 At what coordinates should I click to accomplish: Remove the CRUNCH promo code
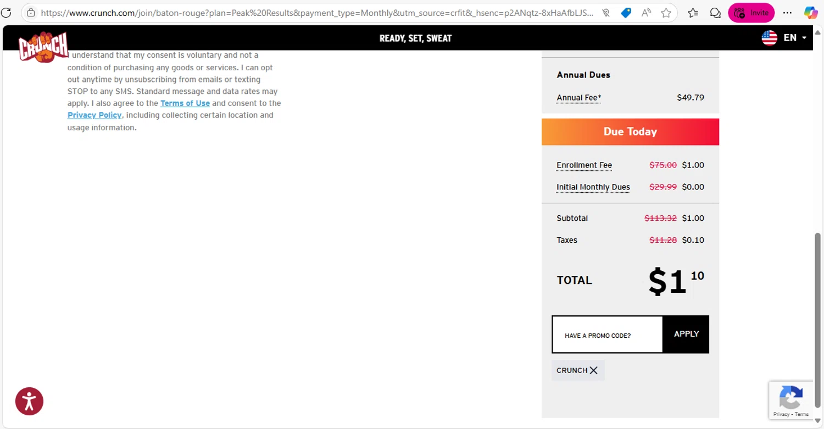[x=593, y=370]
